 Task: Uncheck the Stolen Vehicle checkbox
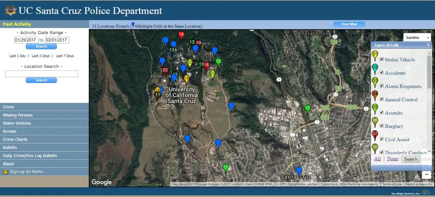[x=381, y=59]
